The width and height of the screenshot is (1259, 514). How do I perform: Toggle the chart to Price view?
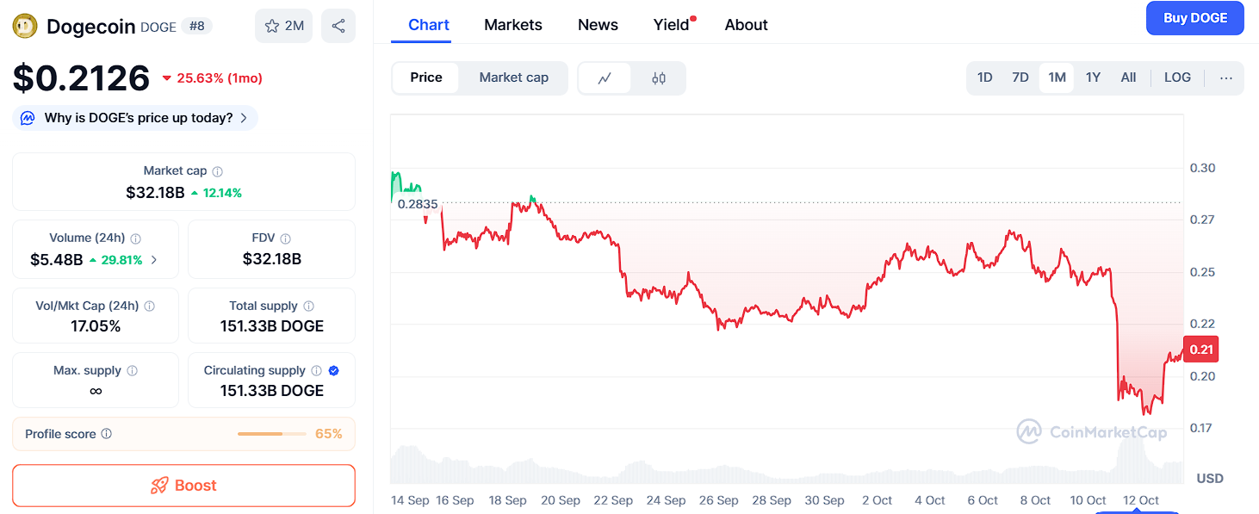click(426, 77)
